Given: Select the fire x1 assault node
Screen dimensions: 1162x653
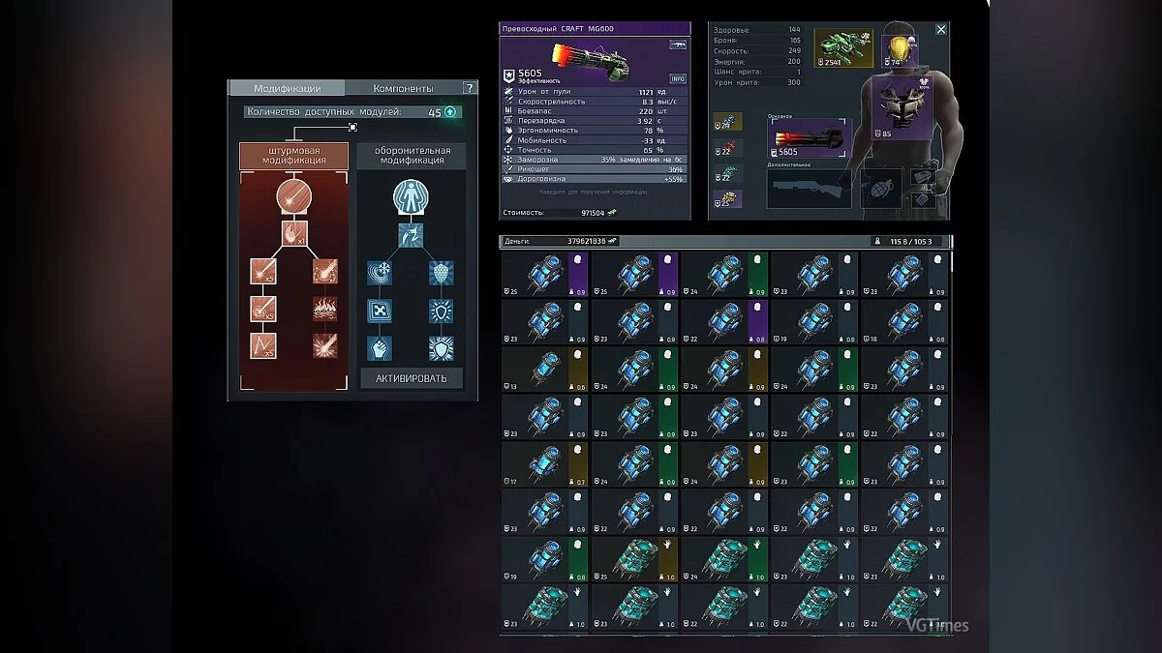Looking at the screenshot, I should pyautogui.click(x=293, y=233).
